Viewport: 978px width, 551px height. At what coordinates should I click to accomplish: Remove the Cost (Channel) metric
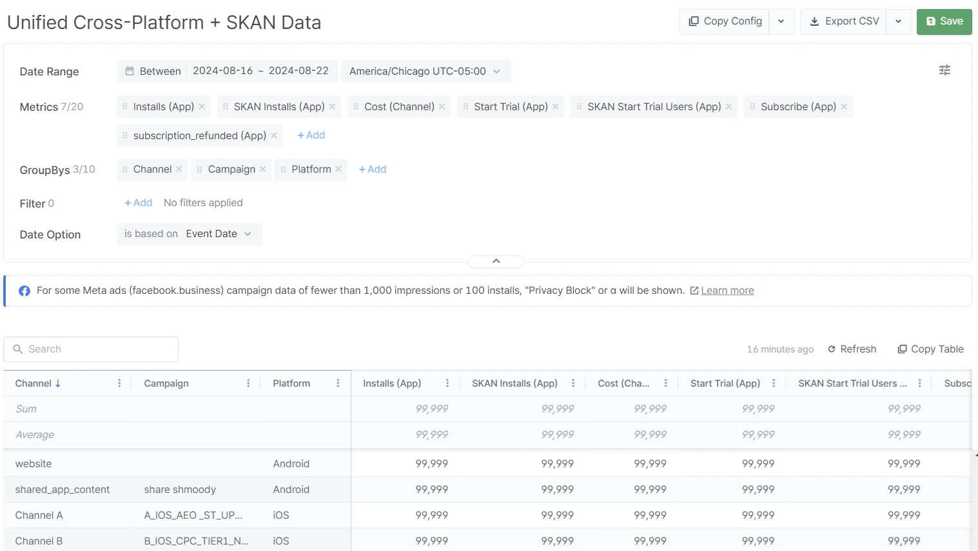442,107
